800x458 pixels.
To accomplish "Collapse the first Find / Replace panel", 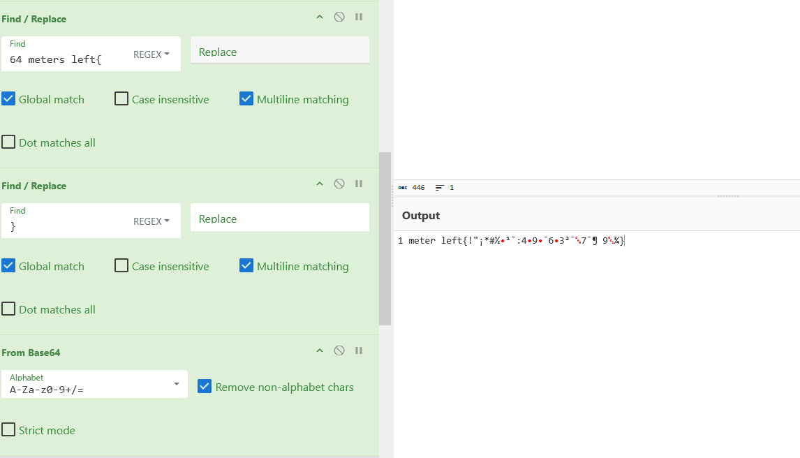I will [x=320, y=17].
